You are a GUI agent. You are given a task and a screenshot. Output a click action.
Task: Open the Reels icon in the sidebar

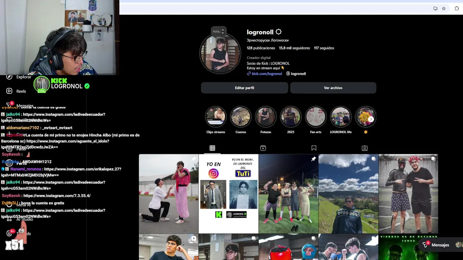pos(9,91)
